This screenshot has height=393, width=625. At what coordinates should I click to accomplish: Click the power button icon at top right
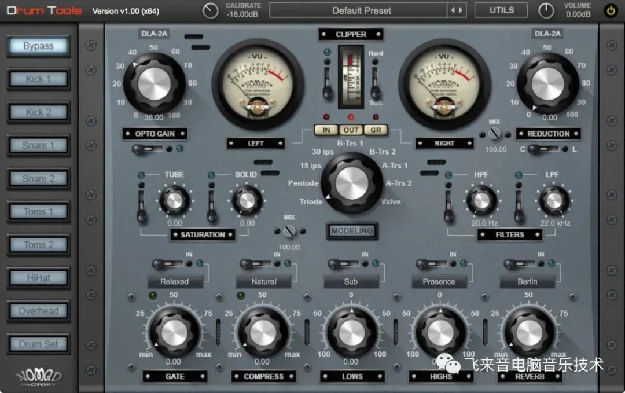[x=611, y=11]
